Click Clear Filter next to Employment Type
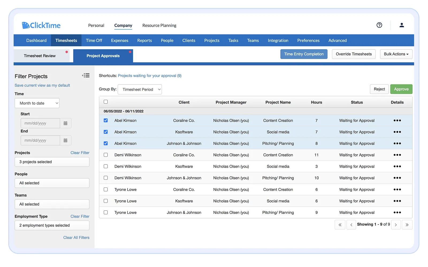This screenshot has width=428, height=267. point(80,217)
